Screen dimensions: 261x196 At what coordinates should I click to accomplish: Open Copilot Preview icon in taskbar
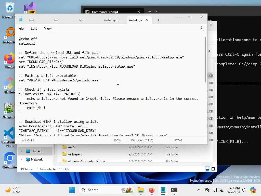pos(253,190)
